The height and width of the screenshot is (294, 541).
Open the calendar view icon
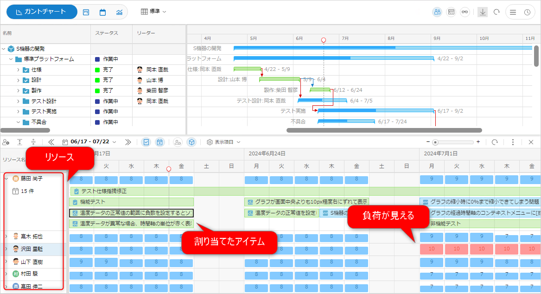(102, 12)
